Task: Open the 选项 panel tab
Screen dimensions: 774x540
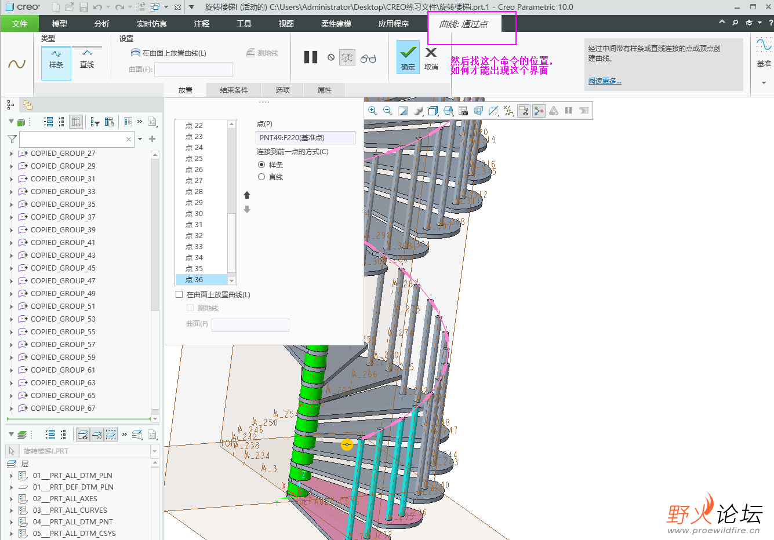Action: click(x=283, y=90)
